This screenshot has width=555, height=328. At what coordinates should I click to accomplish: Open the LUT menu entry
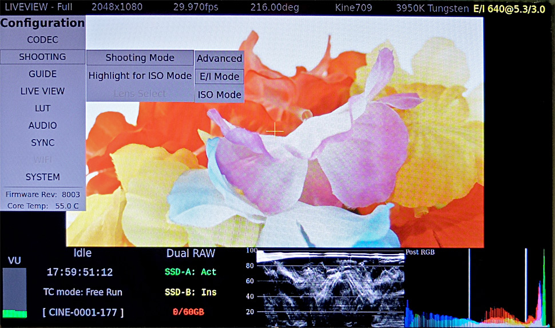pyautogui.click(x=42, y=108)
